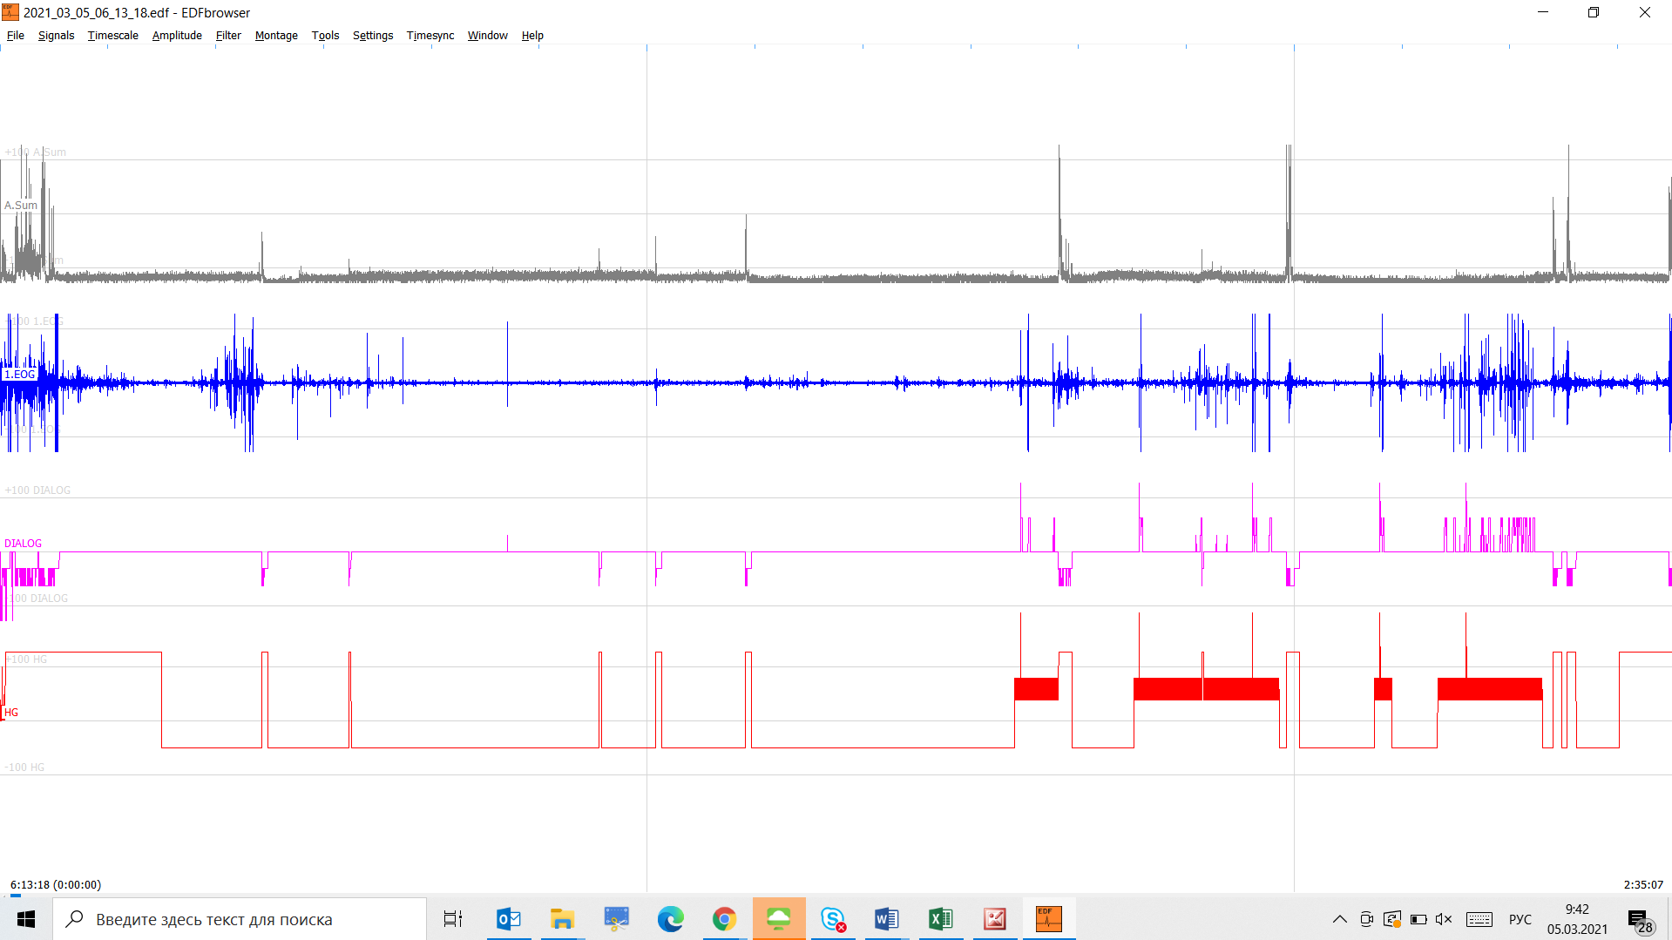Select the DIALOG signal label

23,544
